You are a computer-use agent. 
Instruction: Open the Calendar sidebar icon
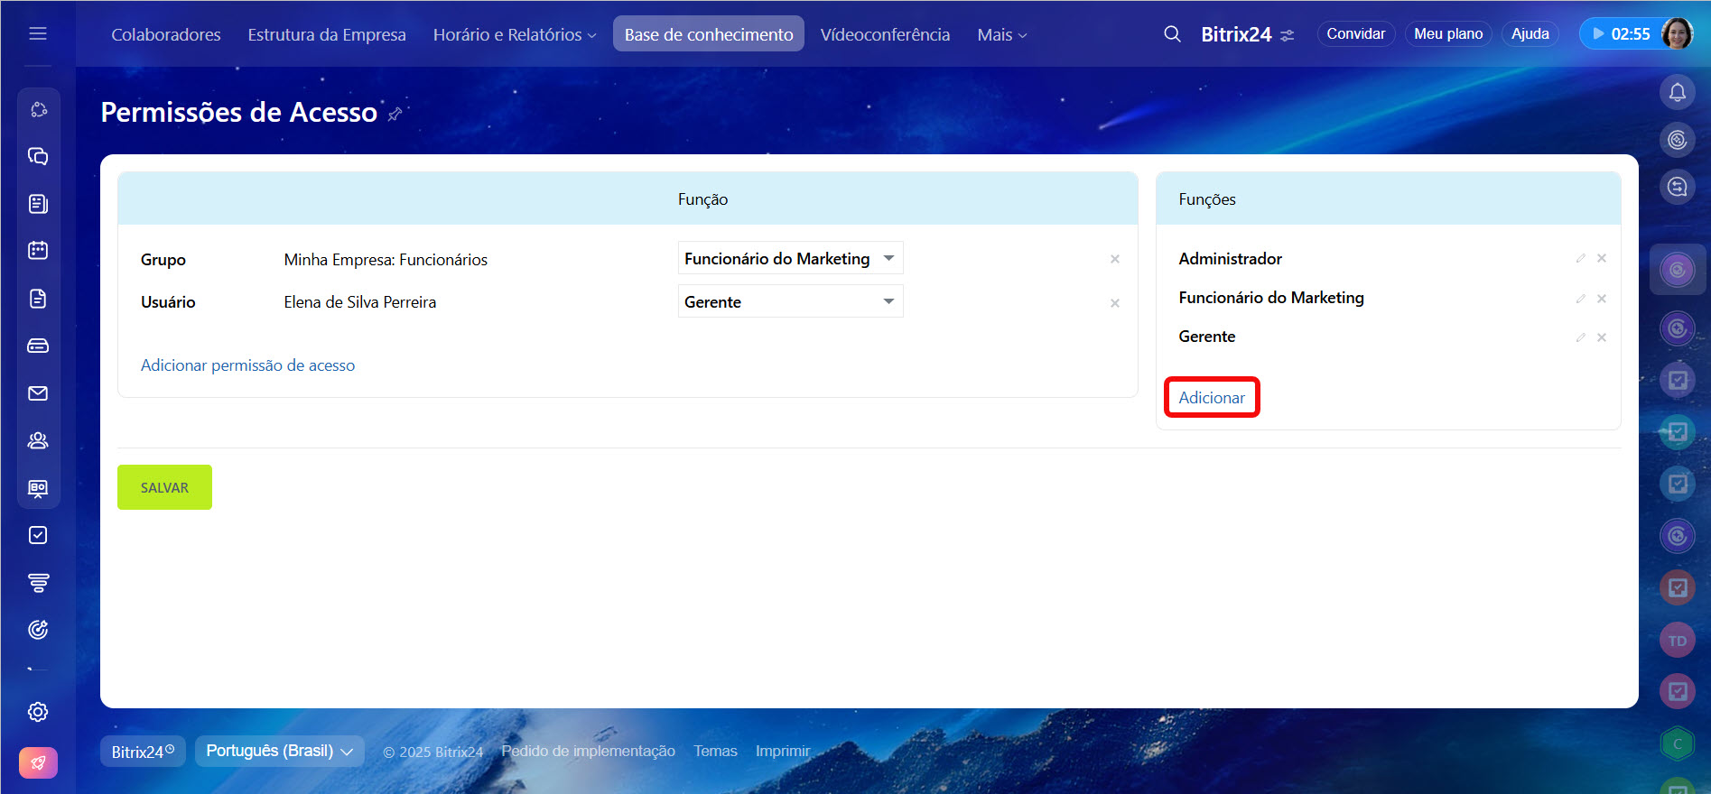tap(38, 251)
